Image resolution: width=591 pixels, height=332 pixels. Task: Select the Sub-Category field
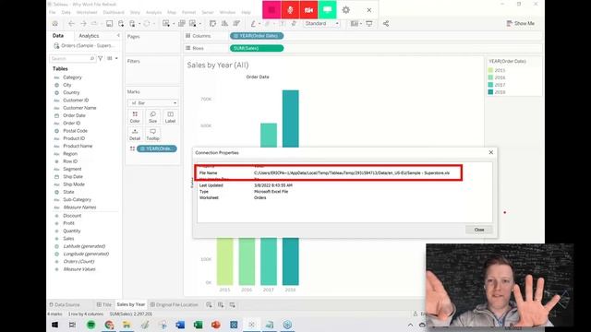(x=77, y=199)
